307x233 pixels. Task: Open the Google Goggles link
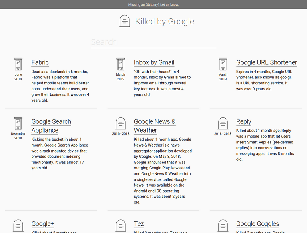258,224
